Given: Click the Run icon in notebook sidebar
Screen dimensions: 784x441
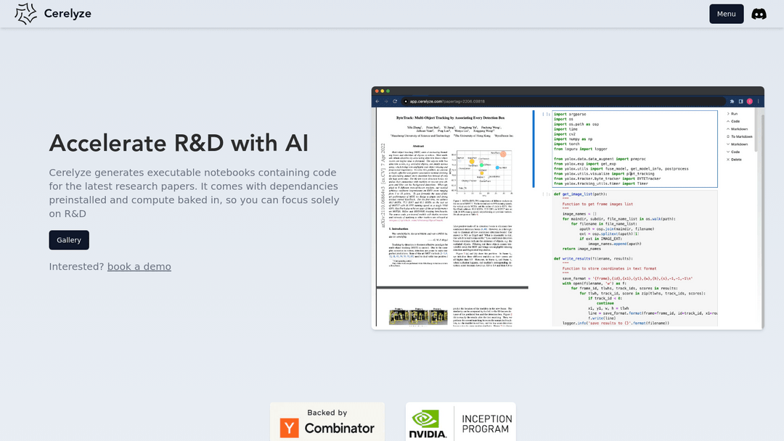Looking at the screenshot, I should [728, 114].
